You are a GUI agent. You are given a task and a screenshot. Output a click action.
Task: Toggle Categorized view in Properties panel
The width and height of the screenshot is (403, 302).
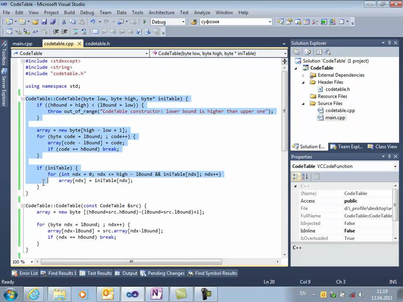click(296, 177)
